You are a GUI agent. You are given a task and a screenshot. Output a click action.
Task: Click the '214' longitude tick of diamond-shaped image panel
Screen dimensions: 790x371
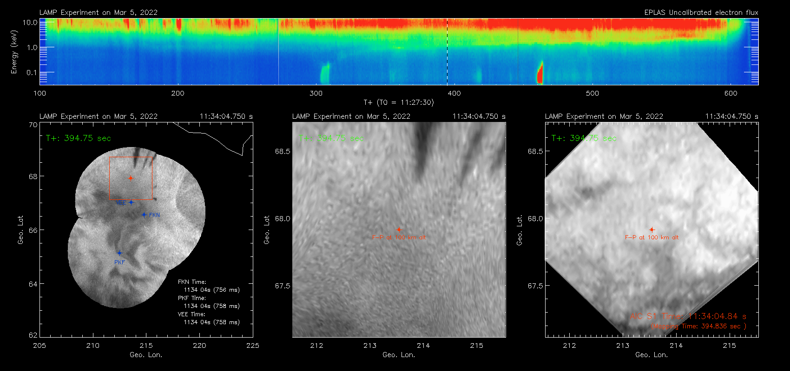pyautogui.click(x=676, y=345)
